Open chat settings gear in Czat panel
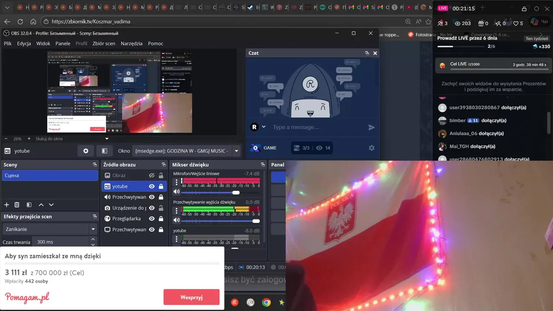 click(x=372, y=148)
